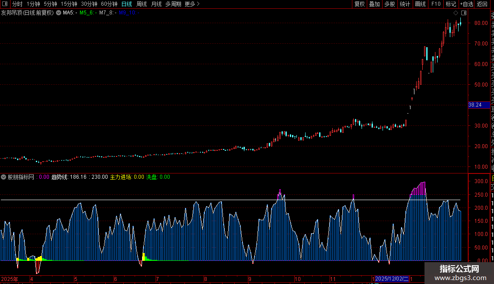Click the 股朋指标网 indicator name
This screenshot has width=494, height=284.
[x=21, y=177]
